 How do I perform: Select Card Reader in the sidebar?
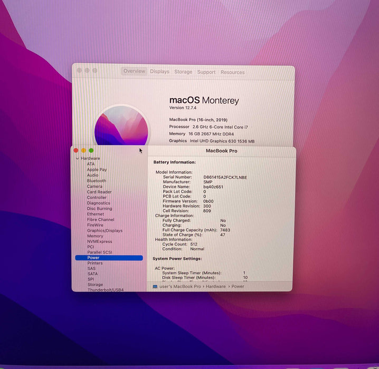tap(99, 192)
